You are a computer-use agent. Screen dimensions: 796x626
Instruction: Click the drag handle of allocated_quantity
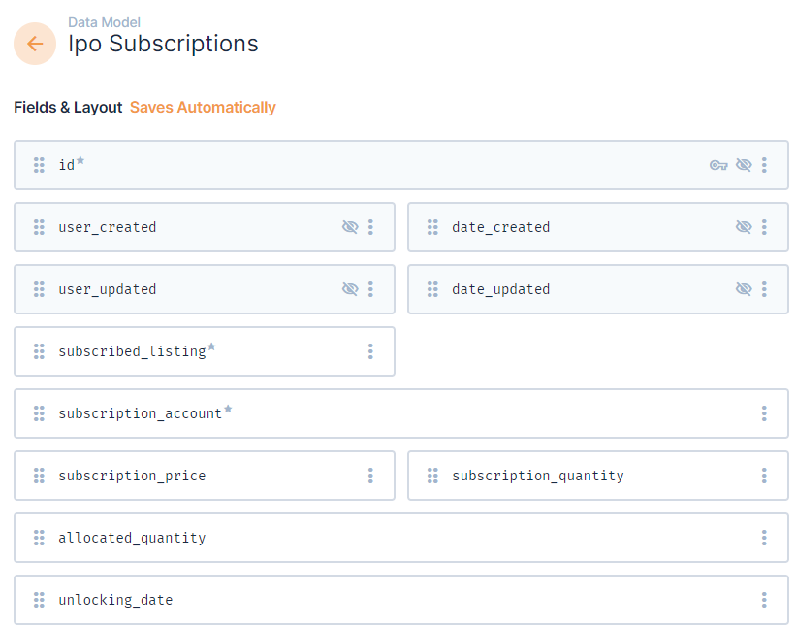tap(38, 538)
